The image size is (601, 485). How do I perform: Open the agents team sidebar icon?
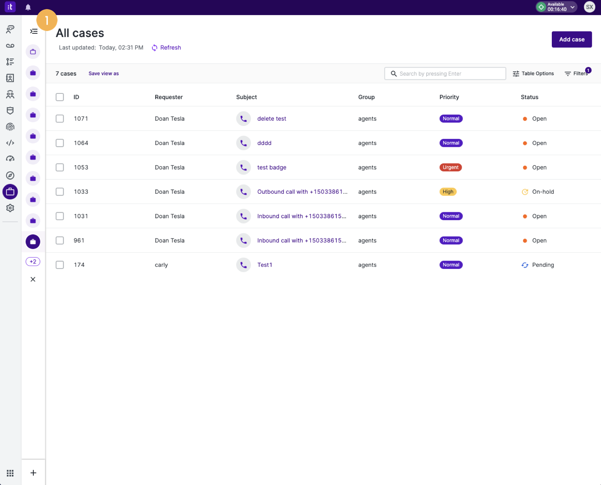coord(10,94)
